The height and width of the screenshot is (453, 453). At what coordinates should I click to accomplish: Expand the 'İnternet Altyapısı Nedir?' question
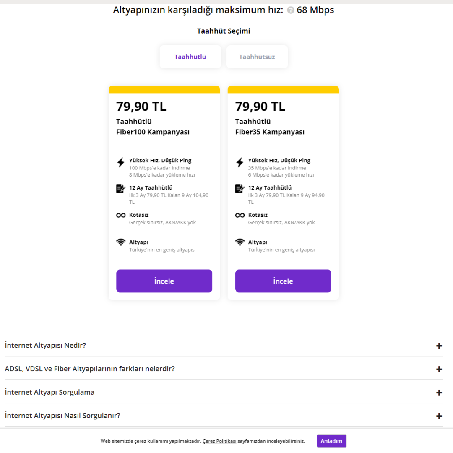pos(439,346)
